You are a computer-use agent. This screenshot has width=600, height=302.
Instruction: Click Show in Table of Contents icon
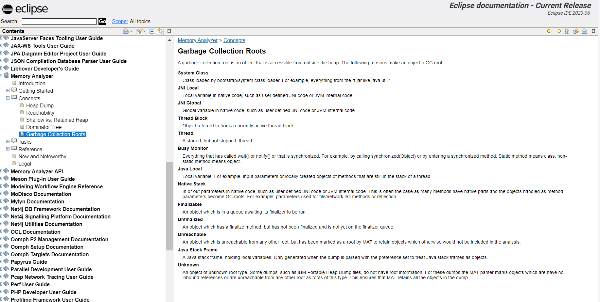576,31
